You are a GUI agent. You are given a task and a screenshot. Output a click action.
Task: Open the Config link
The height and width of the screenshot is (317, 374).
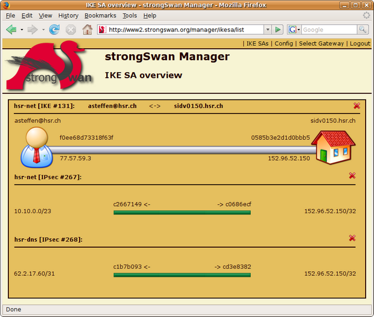284,43
